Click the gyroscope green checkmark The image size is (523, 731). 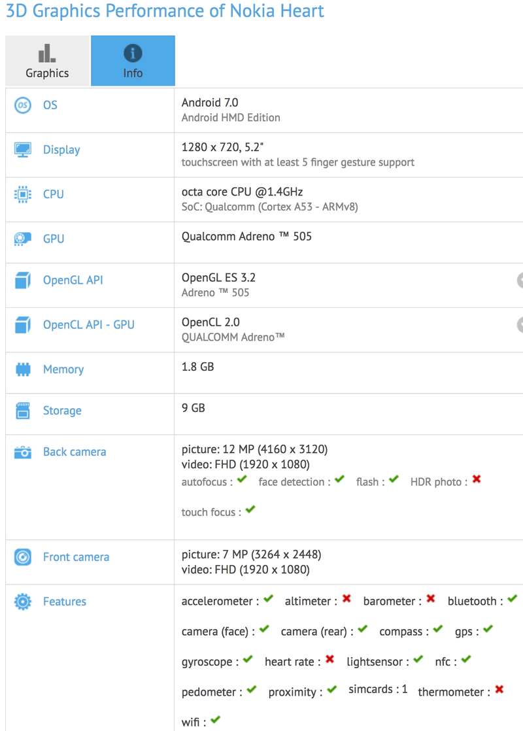(x=248, y=659)
